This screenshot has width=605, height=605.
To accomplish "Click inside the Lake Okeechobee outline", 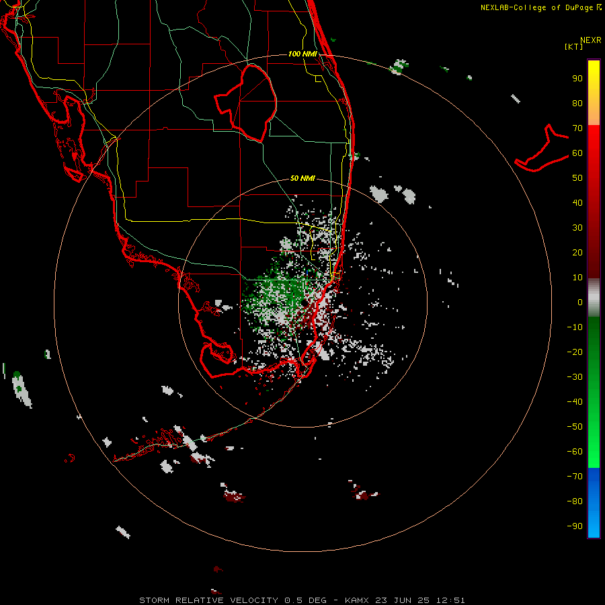I will [251, 102].
